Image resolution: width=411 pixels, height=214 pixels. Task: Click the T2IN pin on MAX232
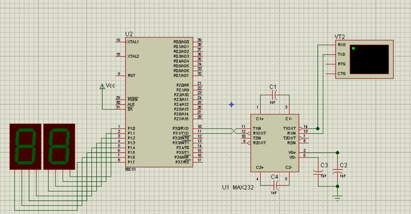(x=257, y=138)
